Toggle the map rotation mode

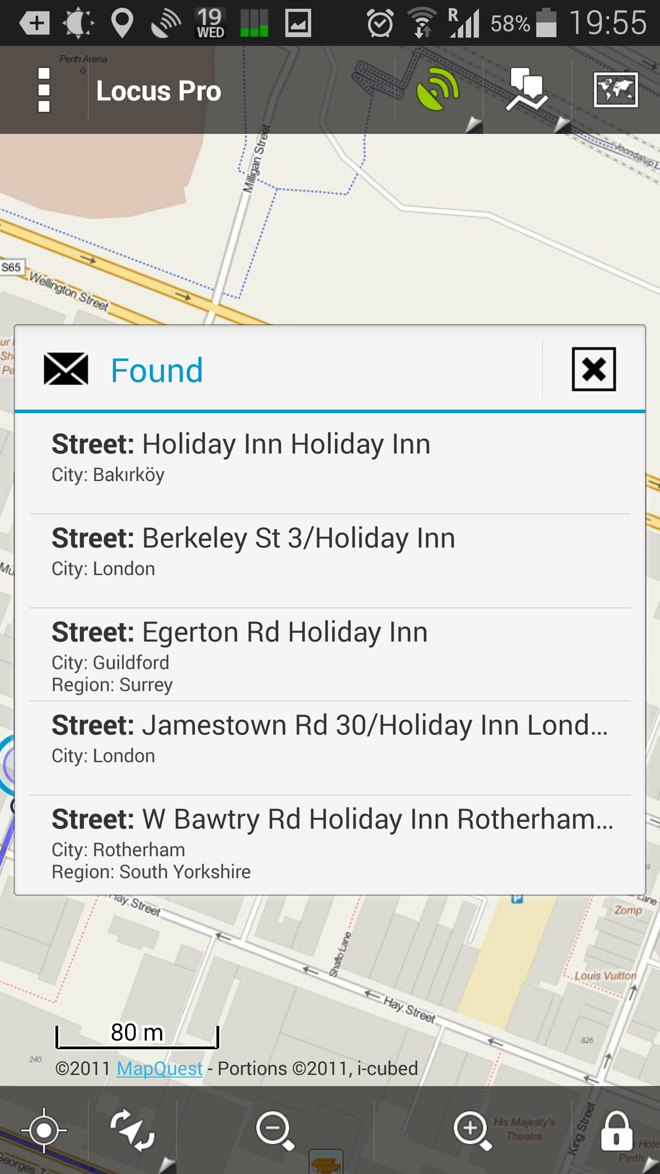point(132,1131)
